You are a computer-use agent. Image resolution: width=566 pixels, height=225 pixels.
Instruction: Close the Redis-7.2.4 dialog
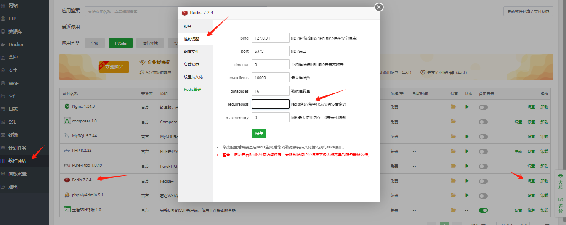click(379, 7)
